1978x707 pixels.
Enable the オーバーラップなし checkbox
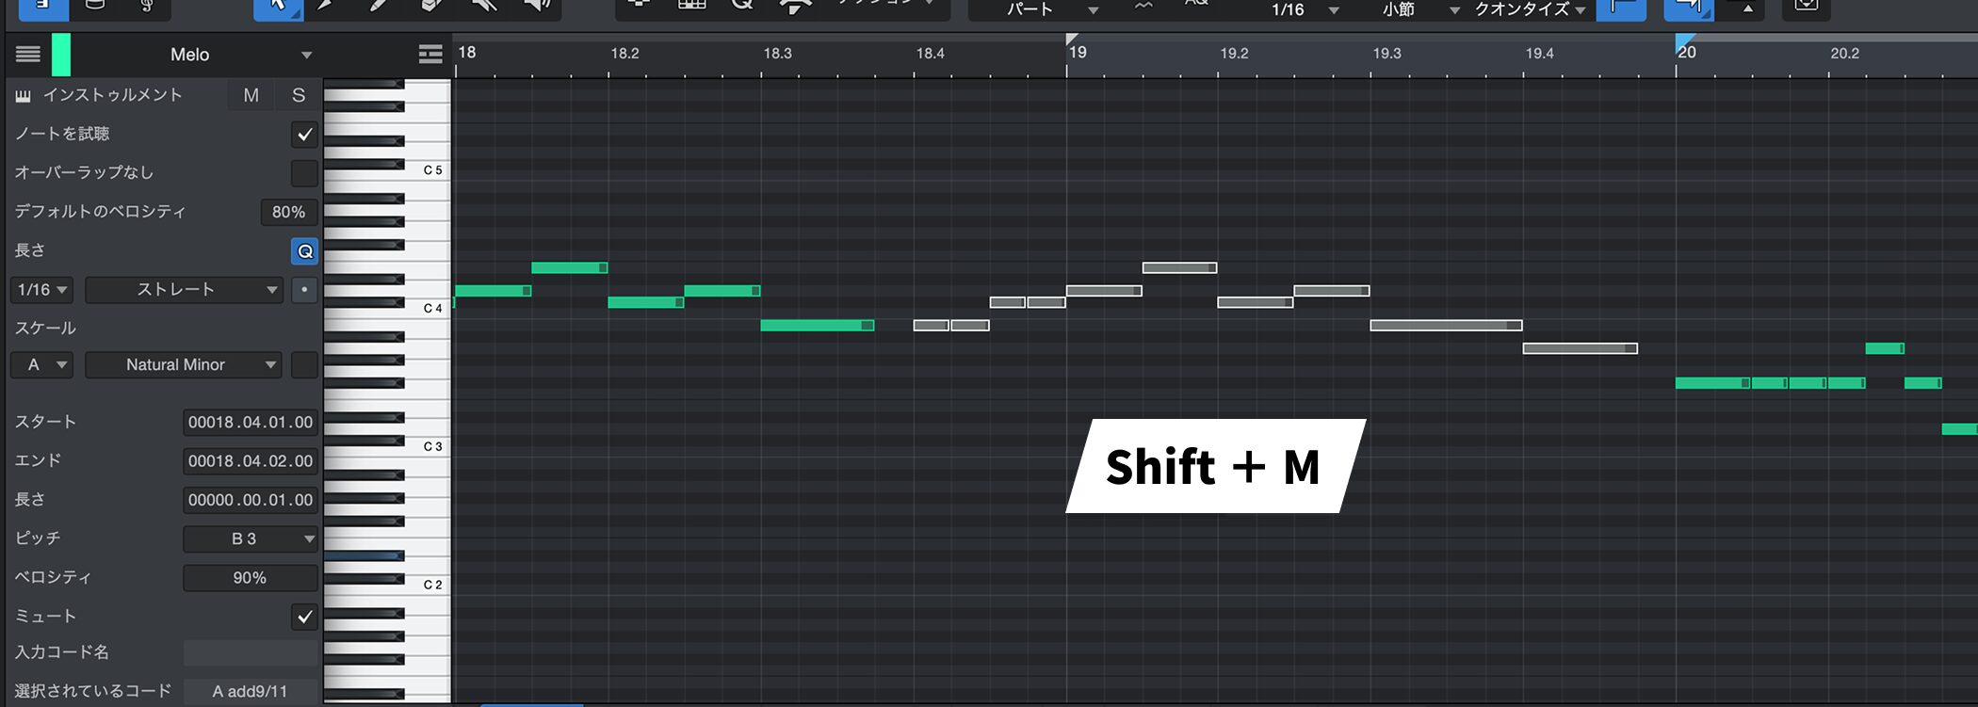(304, 173)
